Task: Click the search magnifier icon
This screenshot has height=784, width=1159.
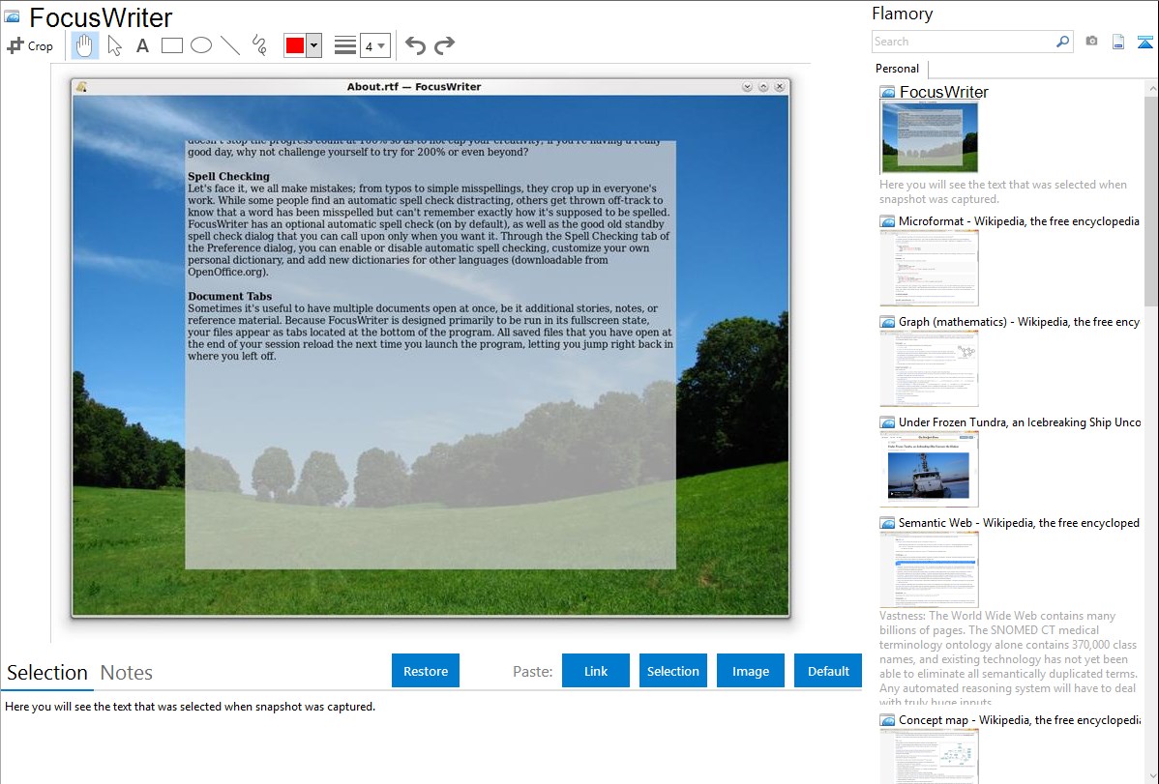Action: pos(1063,42)
